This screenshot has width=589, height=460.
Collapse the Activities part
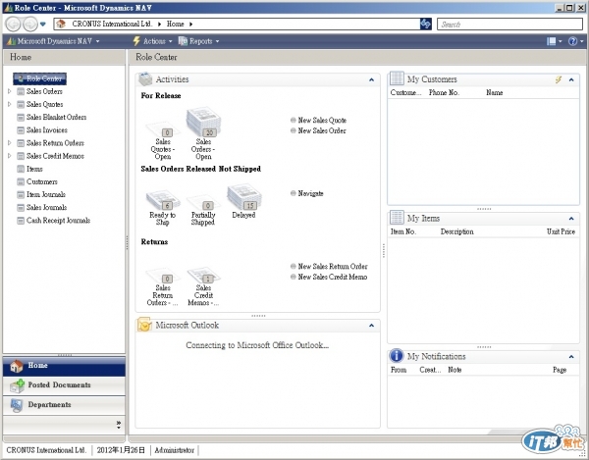371,79
